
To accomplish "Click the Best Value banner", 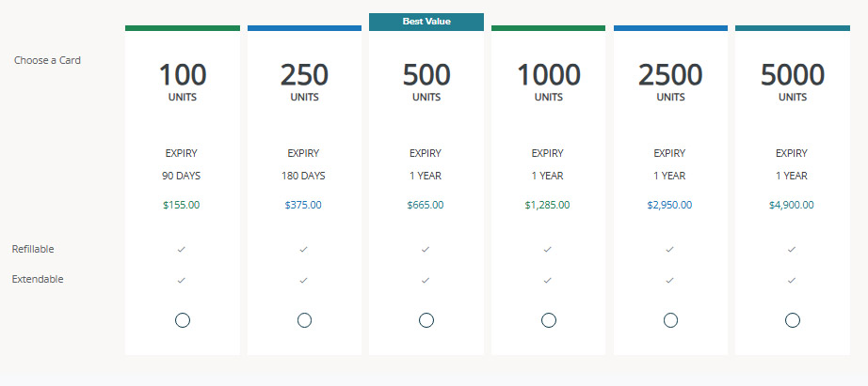I will pyautogui.click(x=426, y=22).
